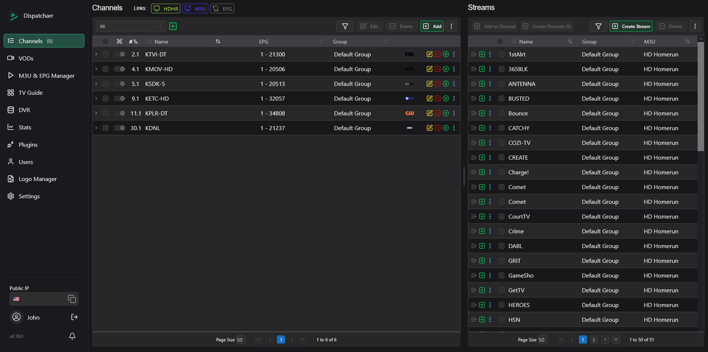Image resolution: width=708 pixels, height=352 pixels.
Task: Expand the KTVI-DT channel row
Action: coord(96,54)
